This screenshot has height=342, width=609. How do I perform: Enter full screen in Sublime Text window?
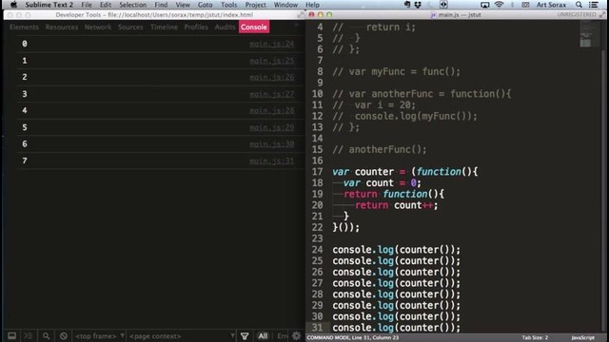click(x=601, y=15)
